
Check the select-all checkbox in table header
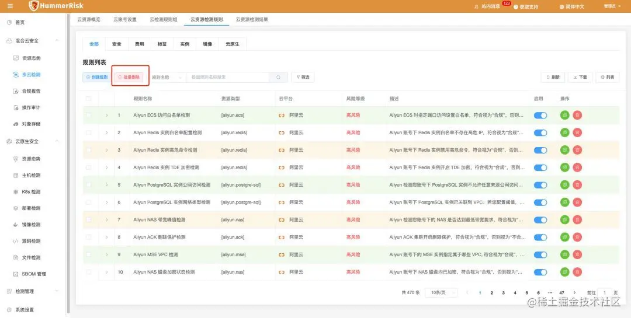click(x=89, y=99)
